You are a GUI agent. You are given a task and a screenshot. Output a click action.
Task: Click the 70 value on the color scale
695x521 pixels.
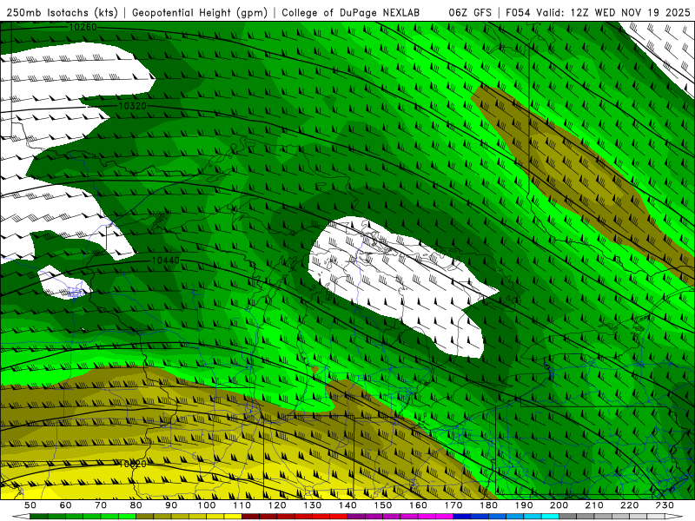pyautogui.click(x=101, y=505)
